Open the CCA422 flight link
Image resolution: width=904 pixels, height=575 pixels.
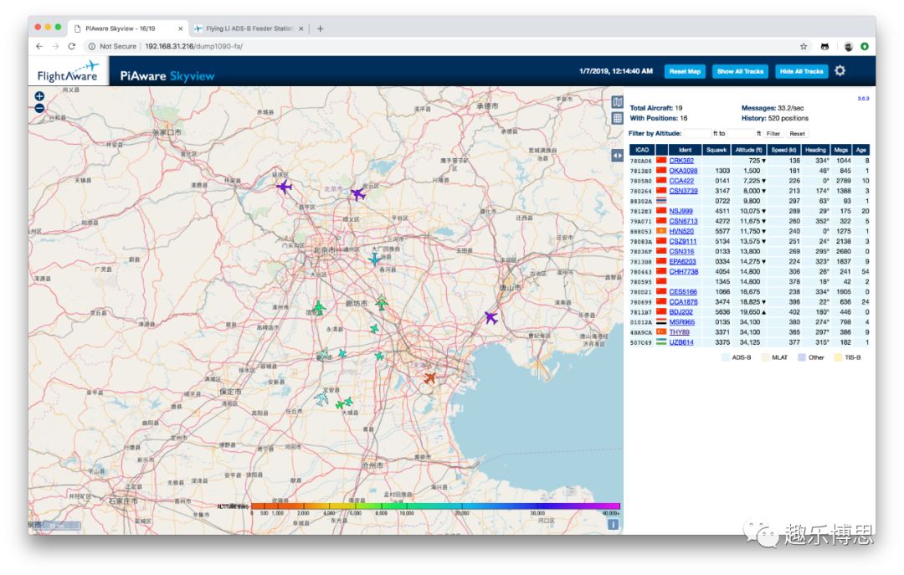[681, 181]
